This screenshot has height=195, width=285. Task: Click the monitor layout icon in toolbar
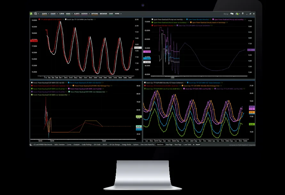coord(36,14)
